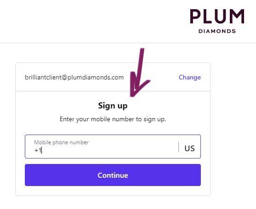Click the Continue button

(113, 175)
